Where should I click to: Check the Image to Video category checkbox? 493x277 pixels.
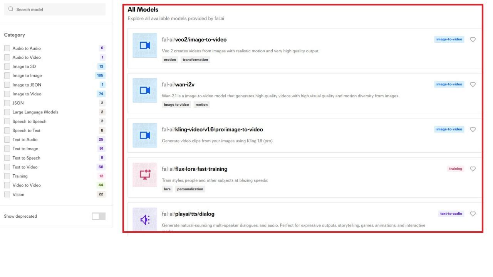[7, 94]
